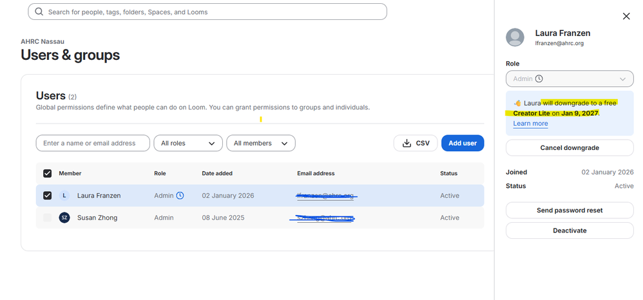Open the All members filter dropdown

pos(261,143)
